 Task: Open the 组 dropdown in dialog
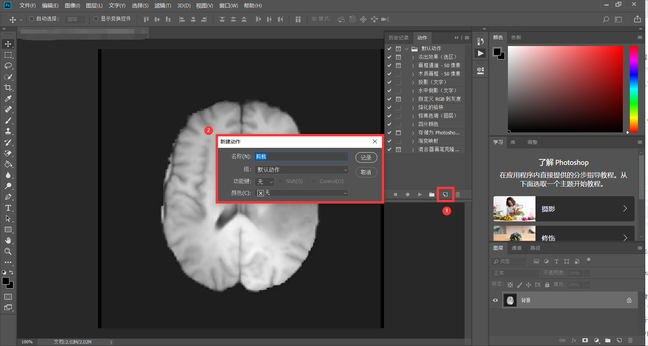(x=301, y=170)
